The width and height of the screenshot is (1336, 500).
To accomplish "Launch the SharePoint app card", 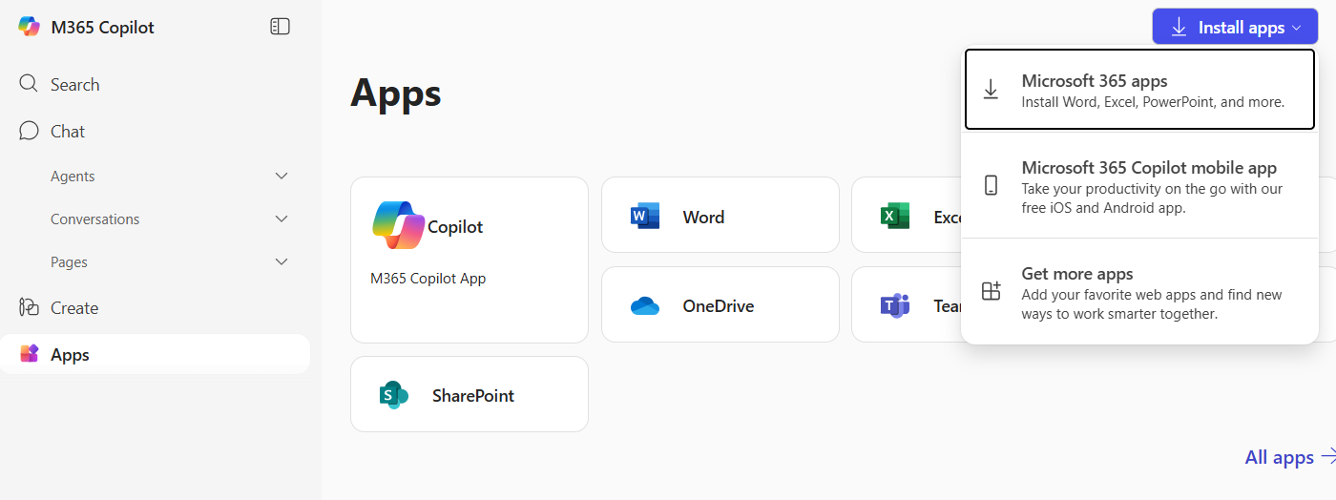I will coord(470,394).
